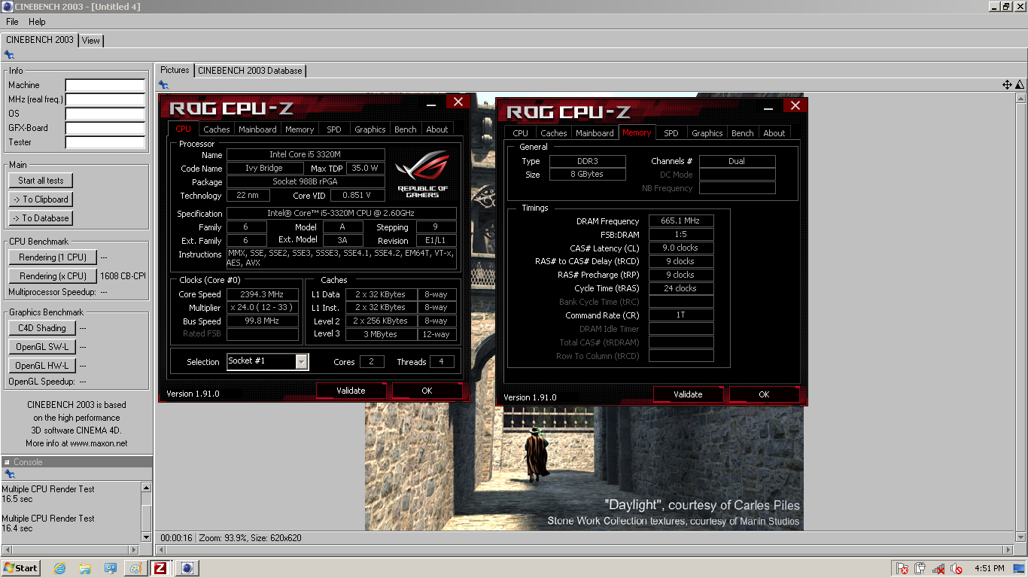Click the pin icon in the Console panel

tap(9, 474)
